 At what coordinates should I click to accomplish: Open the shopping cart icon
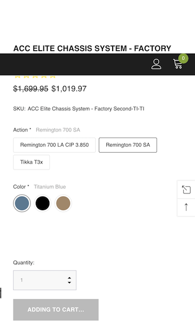[x=178, y=64]
